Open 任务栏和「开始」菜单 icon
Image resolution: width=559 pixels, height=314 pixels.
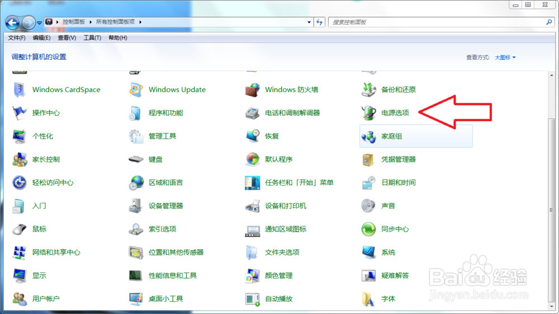(253, 183)
